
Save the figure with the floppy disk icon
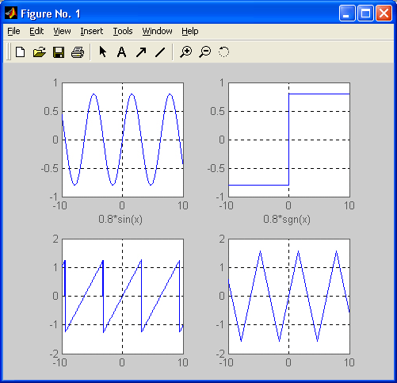pyautogui.click(x=59, y=52)
